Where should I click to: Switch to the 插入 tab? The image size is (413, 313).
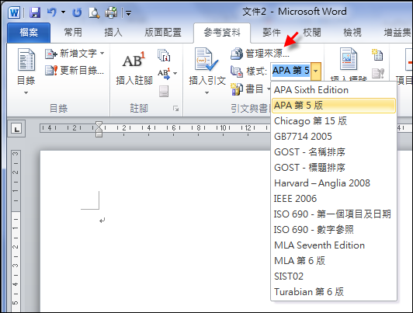113,33
